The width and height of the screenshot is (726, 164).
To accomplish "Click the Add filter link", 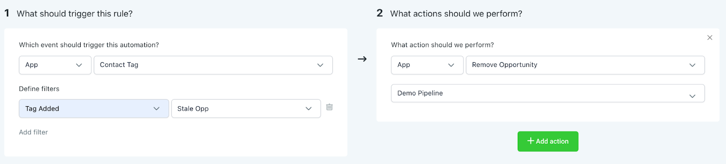I will [33, 132].
